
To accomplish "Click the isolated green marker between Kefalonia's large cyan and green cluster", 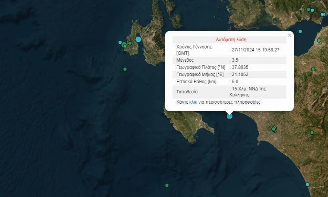I will pos(130,43).
